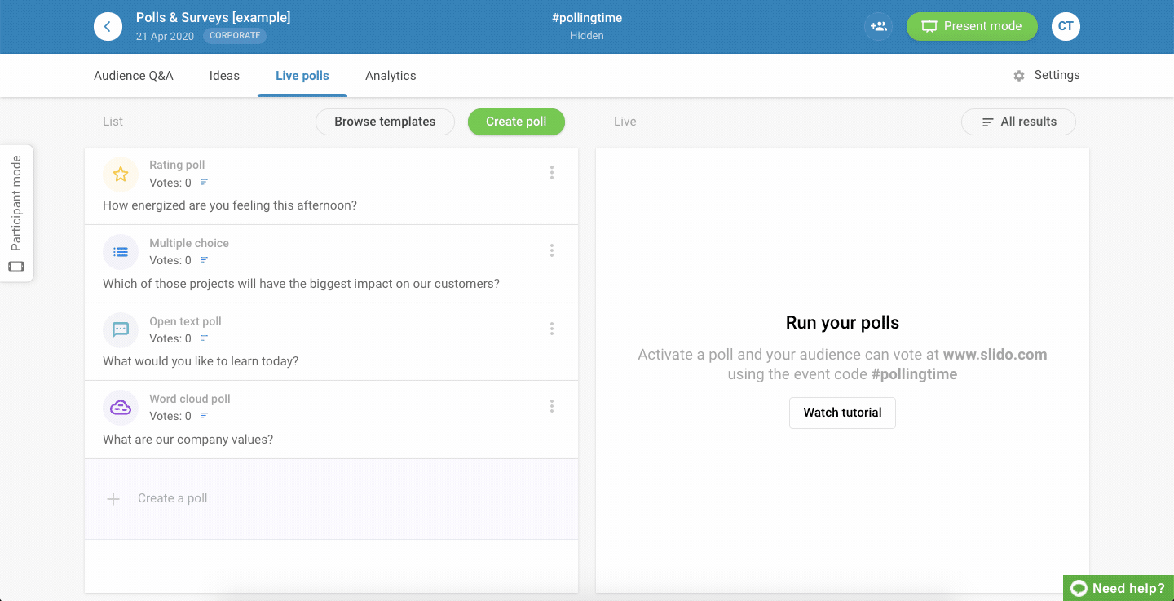Toggle the Participant mode side panel
The width and height of the screenshot is (1174, 601).
[16, 213]
